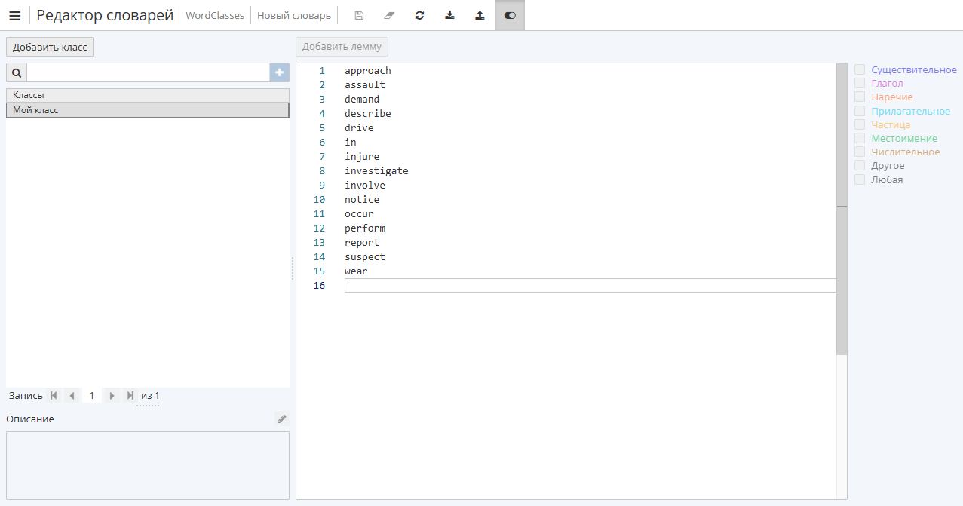
Task: Click the plus button beside search field
Action: (280, 72)
